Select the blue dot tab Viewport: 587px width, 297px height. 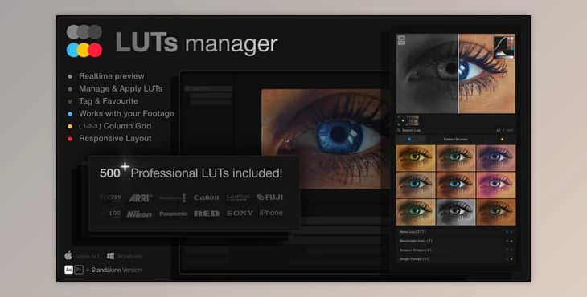pos(409,140)
